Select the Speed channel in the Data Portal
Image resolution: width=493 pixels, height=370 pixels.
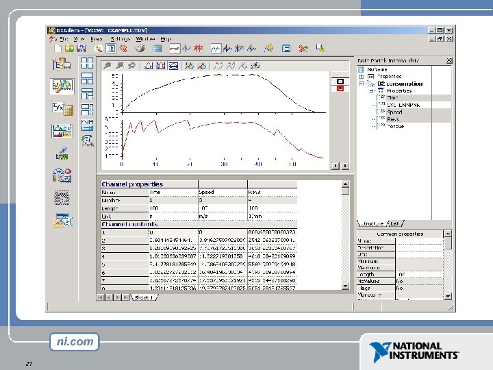coord(394,112)
